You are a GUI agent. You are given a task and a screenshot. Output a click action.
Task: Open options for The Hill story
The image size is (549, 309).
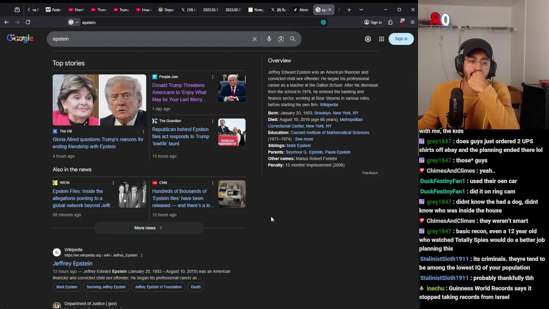pyautogui.click(x=143, y=131)
